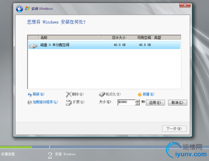
Task: Click the 新建(E) new partition link
Action: tap(148, 94)
